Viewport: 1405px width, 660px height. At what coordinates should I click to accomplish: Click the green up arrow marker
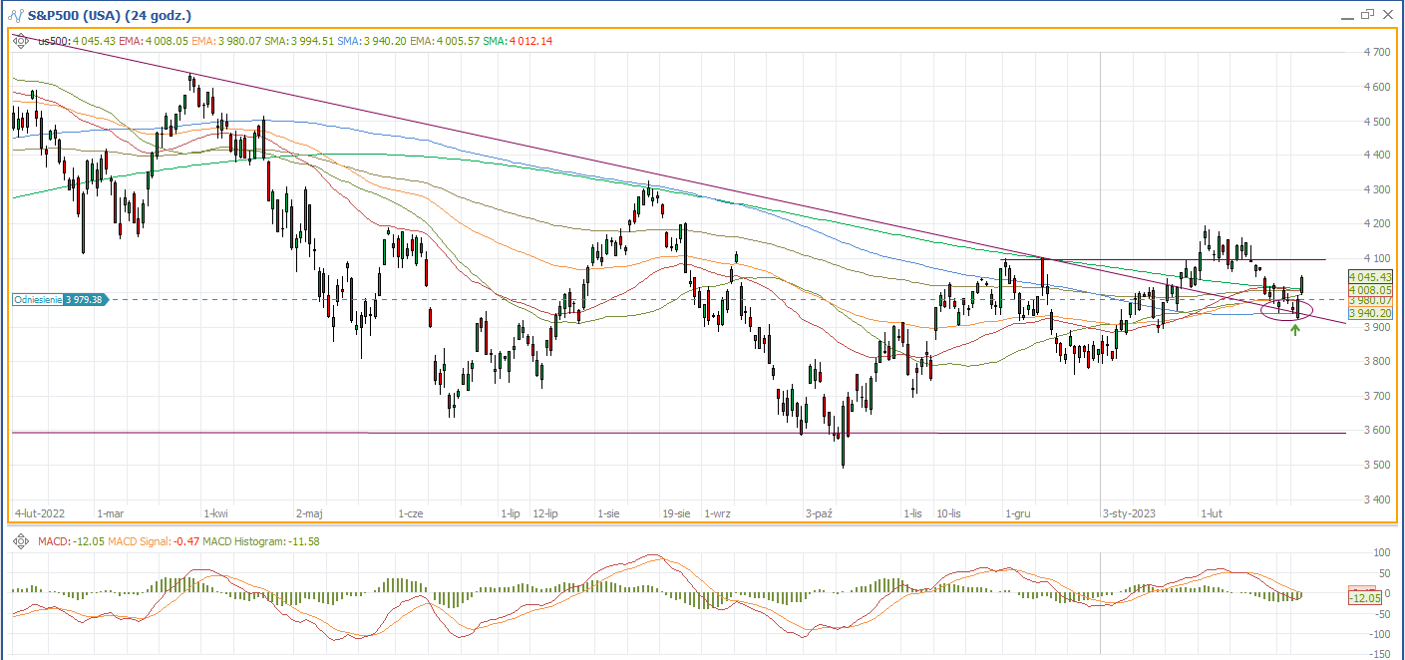(x=1294, y=329)
